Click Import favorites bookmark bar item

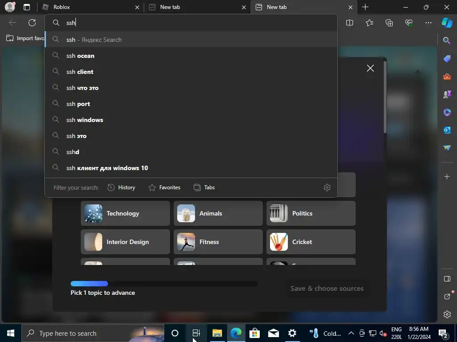click(x=25, y=38)
